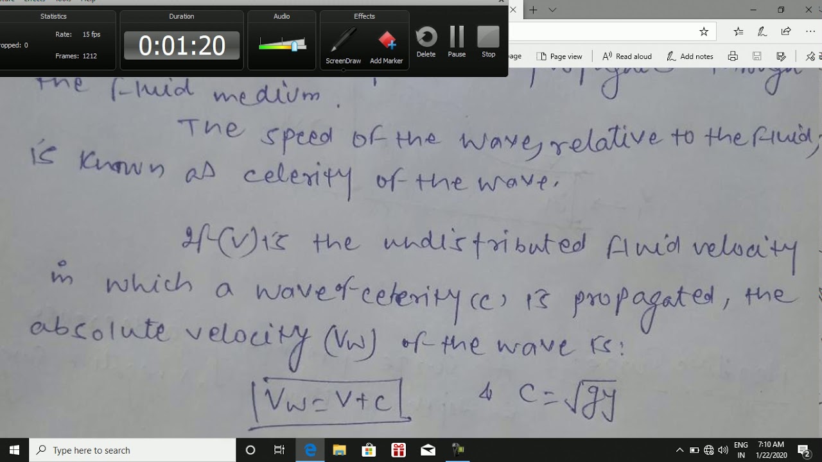Save the PDF document
Screen dimensions: 822x462
tap(757, 56)
